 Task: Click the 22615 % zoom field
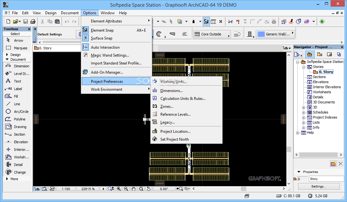pos(88,189)
